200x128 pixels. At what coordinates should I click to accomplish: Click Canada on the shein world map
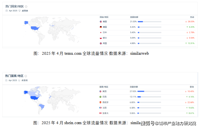pos(34,93)
